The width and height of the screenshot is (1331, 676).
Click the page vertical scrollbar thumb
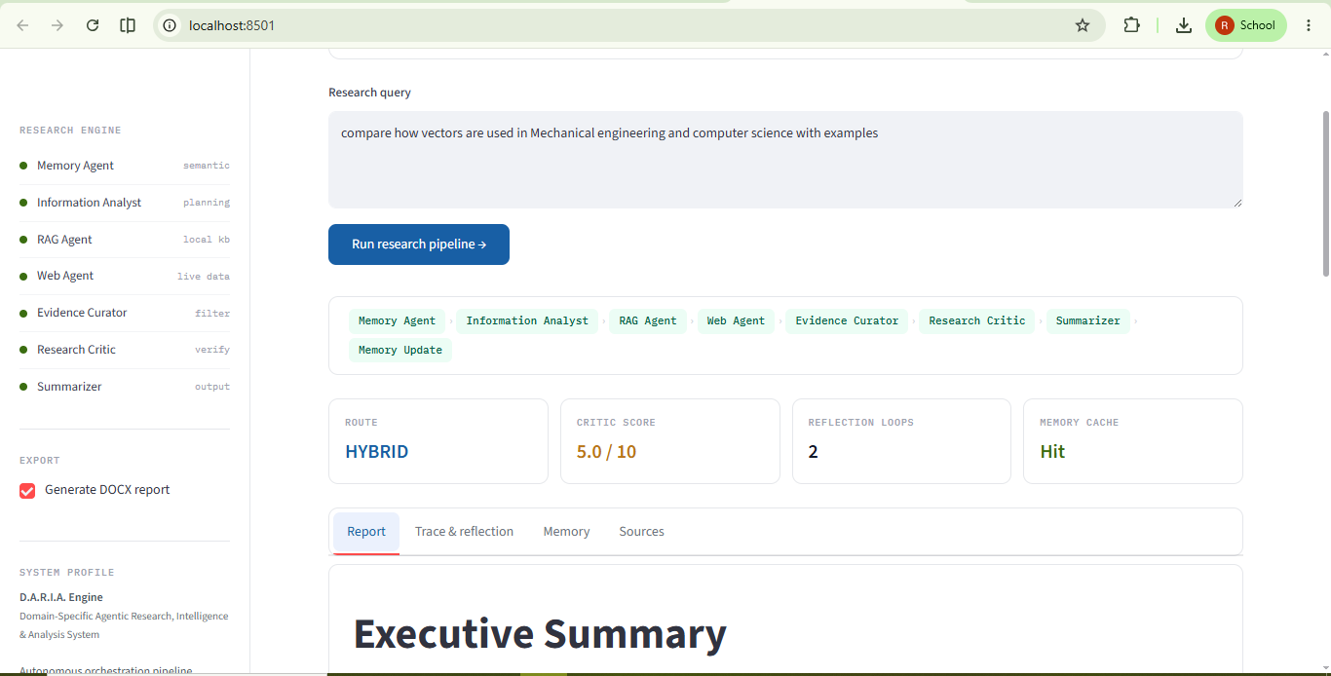tap(1325, 193)
